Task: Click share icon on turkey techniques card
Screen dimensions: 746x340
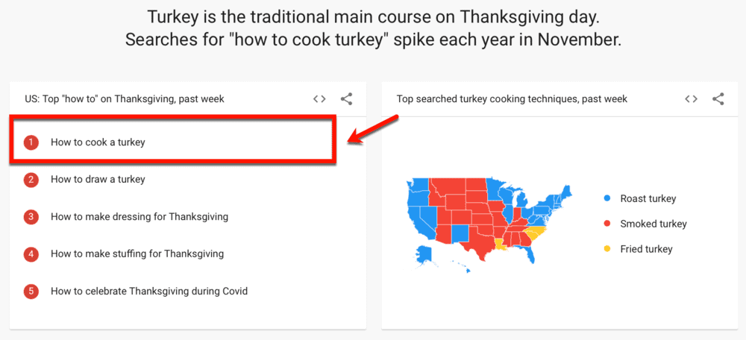Action: tap(718, 98)
